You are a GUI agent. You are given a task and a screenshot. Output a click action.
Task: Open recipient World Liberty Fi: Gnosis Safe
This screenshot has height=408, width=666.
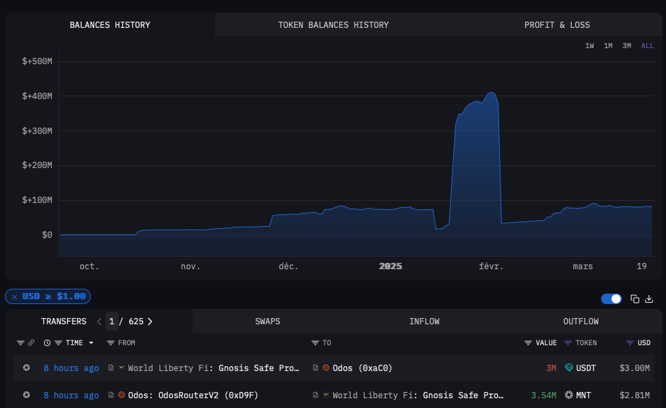[x=418, y=395]
